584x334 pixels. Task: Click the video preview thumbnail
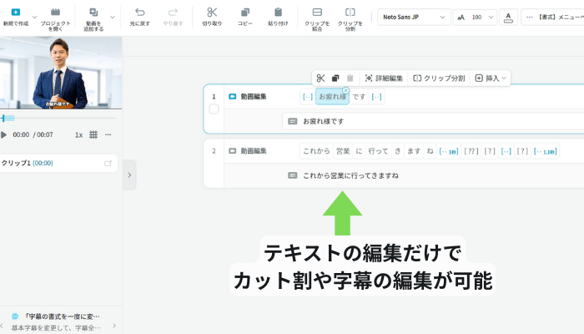coord(61,73)
